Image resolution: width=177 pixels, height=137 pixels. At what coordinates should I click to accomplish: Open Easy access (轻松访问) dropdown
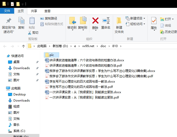pos(135,24)
